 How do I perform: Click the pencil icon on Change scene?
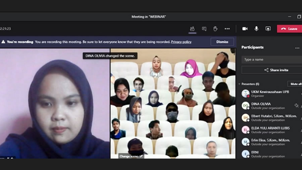click(141, 156)
